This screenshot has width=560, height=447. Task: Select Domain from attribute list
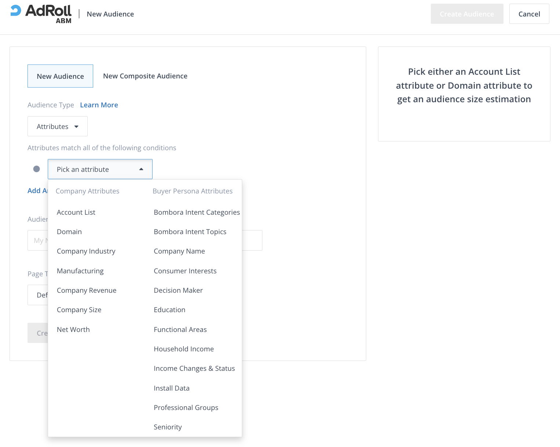pos(69,232)
